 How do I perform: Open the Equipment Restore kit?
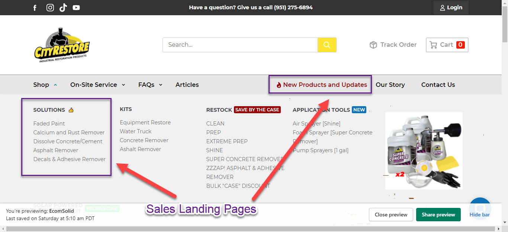[x=145, y=122]
